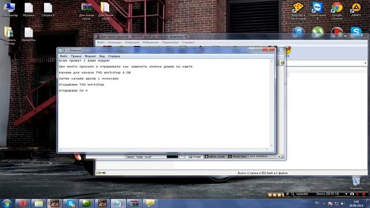The image size is (370, 208).
Task: Open WinRAR Параметры menu
Action: click(x=171, y=42)
